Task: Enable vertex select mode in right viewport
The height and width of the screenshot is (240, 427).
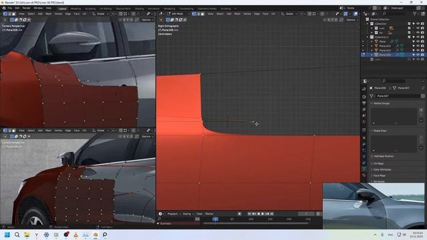Action: [193, 13]
